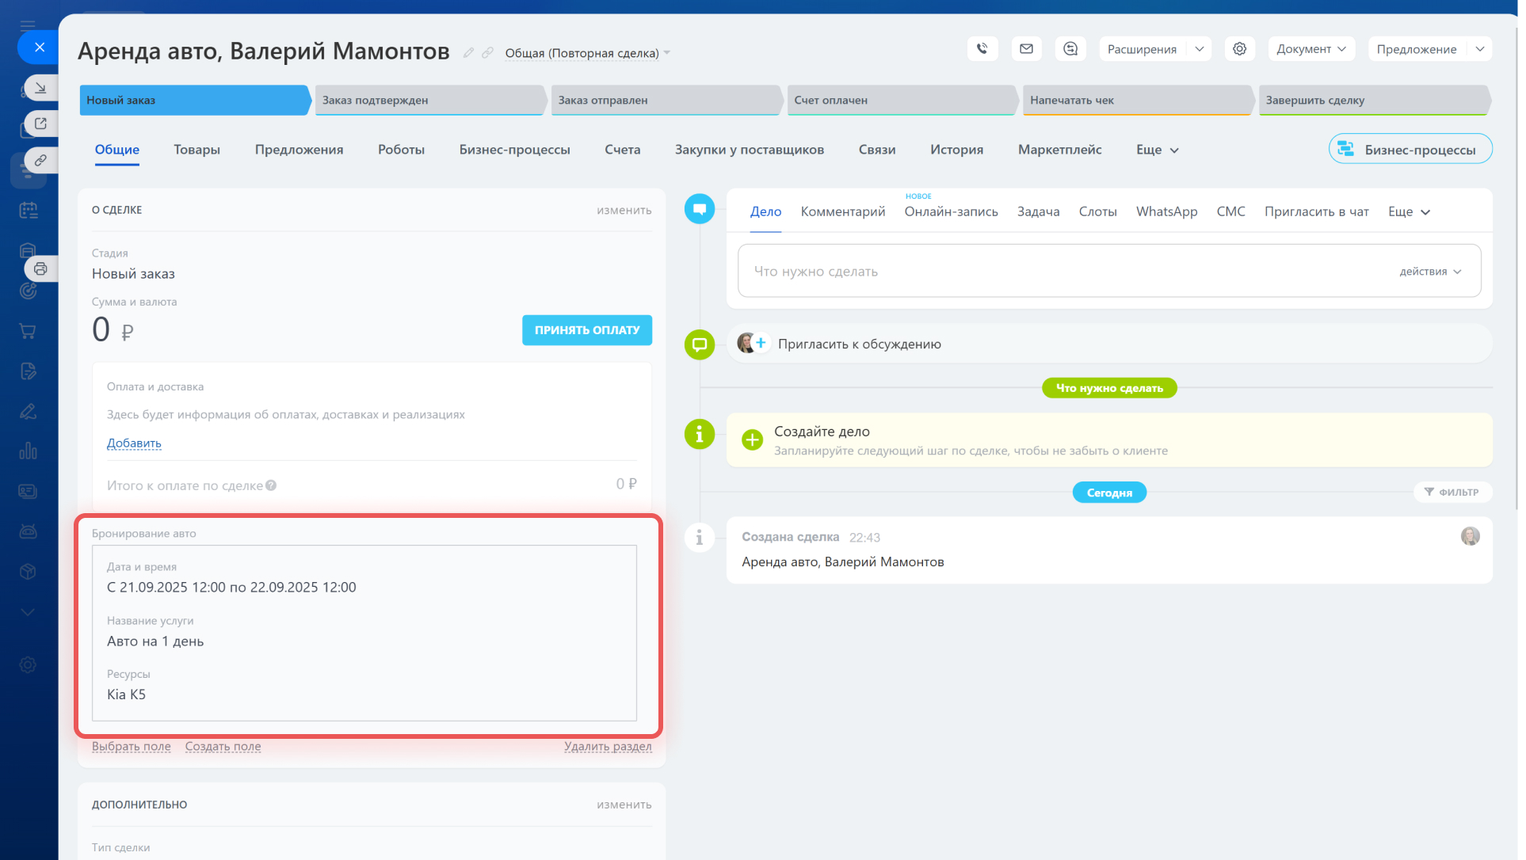Copy deal link icon next to title

point(487,52)
